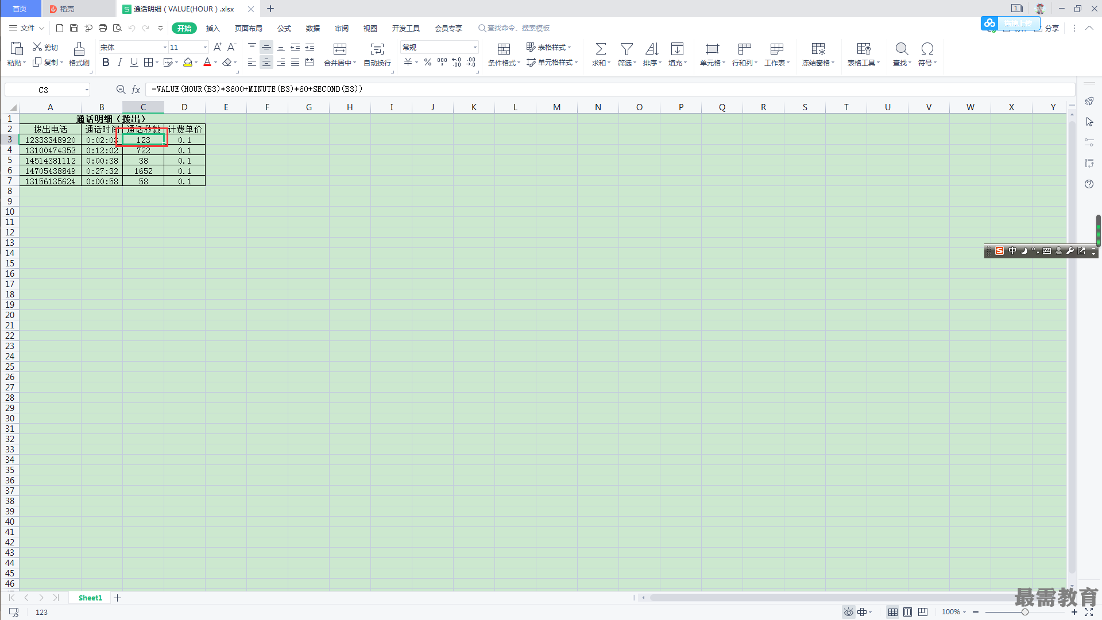
Task: Click the cell fill color bucket icon
Action: 188,63
